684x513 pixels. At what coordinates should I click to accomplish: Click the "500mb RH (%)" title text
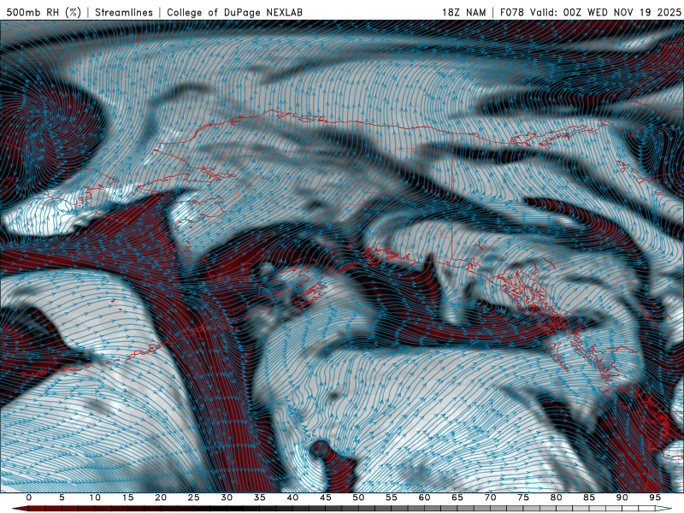(44, 12)
